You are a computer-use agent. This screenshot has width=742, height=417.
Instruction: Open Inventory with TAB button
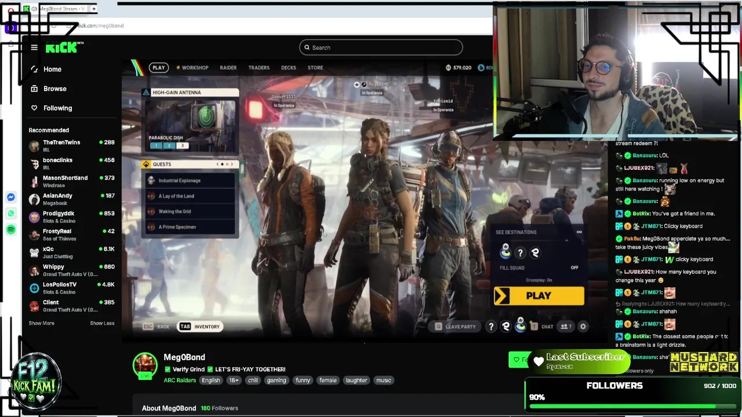coord(199,327)
